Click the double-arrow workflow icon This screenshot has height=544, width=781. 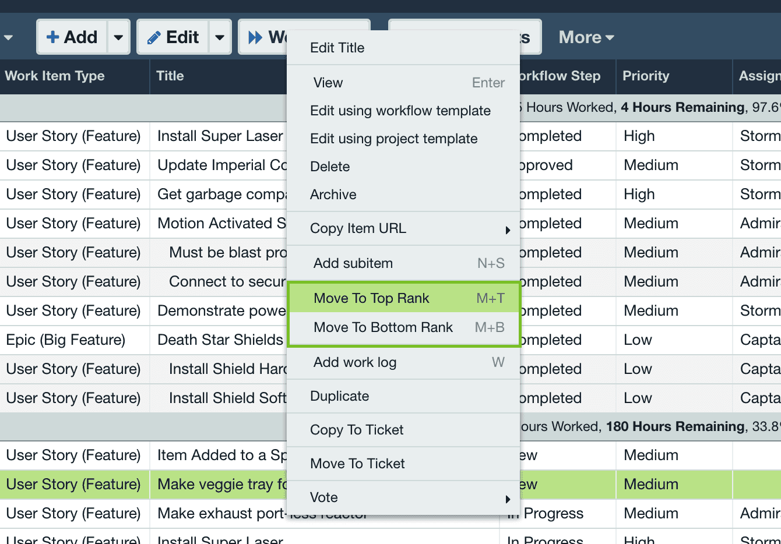255,38
